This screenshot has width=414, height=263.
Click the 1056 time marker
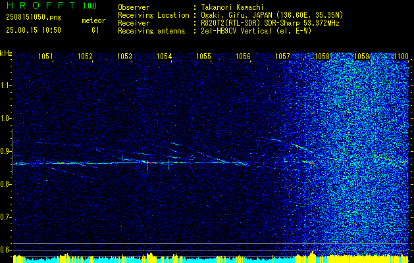point(243,56)
